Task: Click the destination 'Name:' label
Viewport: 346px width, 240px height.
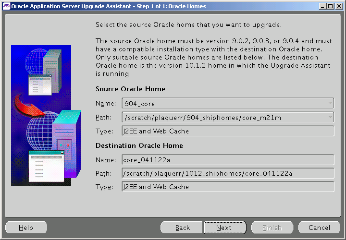Action: click(106, 160)
